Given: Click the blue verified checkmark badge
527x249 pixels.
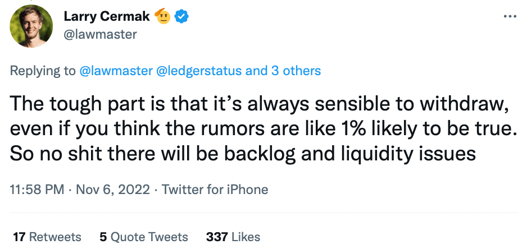Looking at the screenshot, I should [x=181, y=16].
